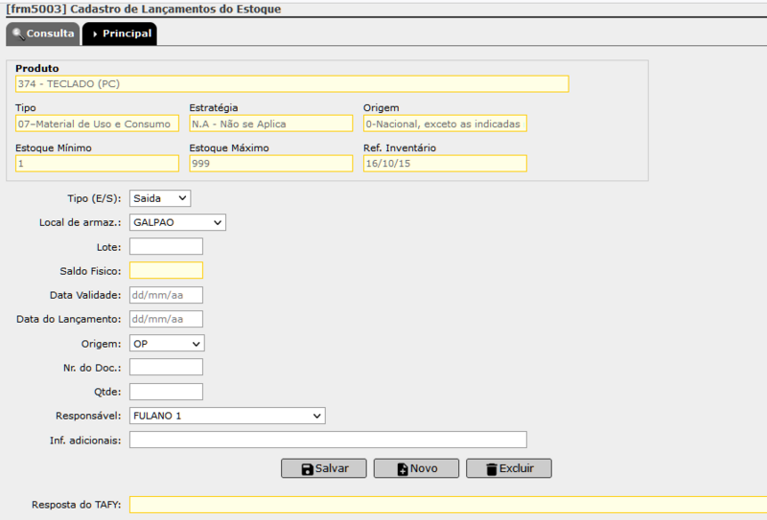Click the trash can icon on Excluir

coord(492,469)
